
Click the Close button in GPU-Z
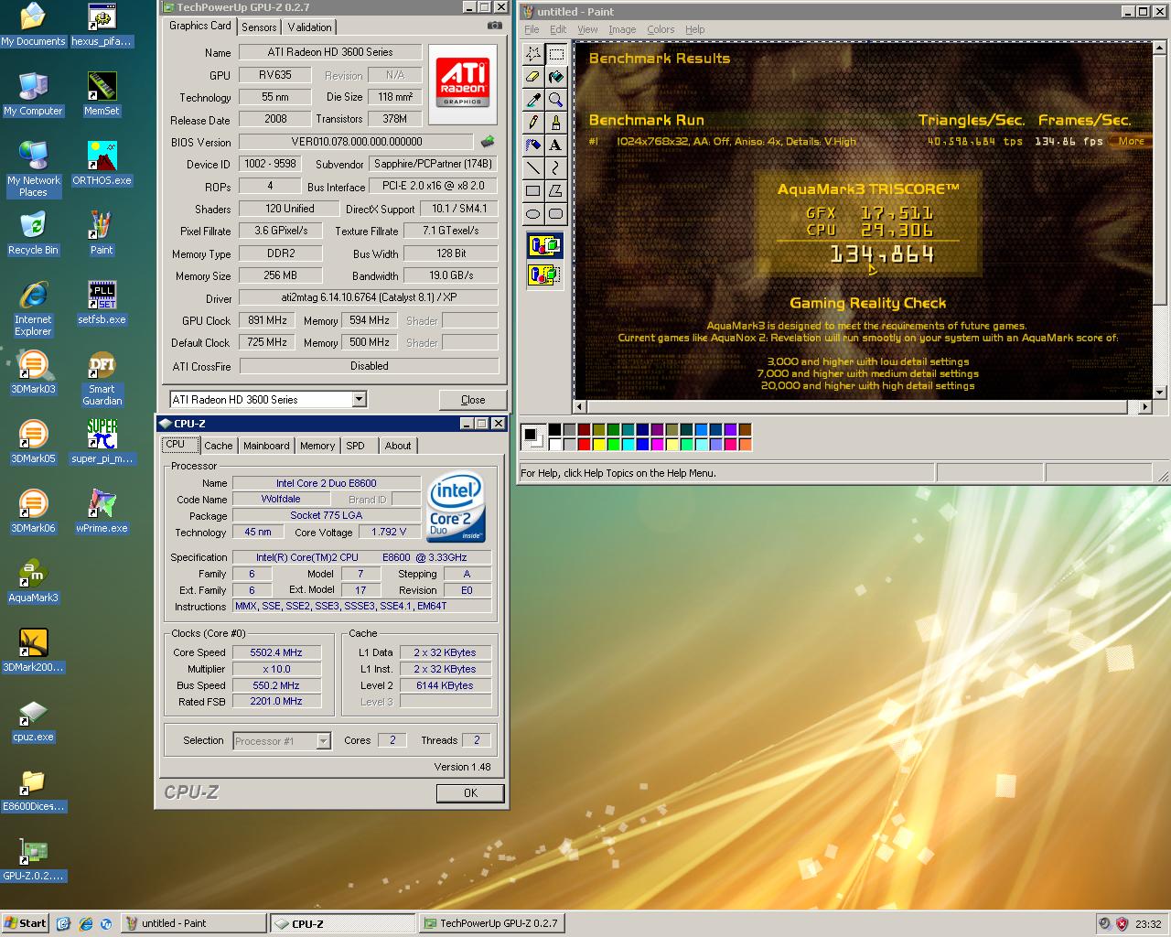(473, 400)
